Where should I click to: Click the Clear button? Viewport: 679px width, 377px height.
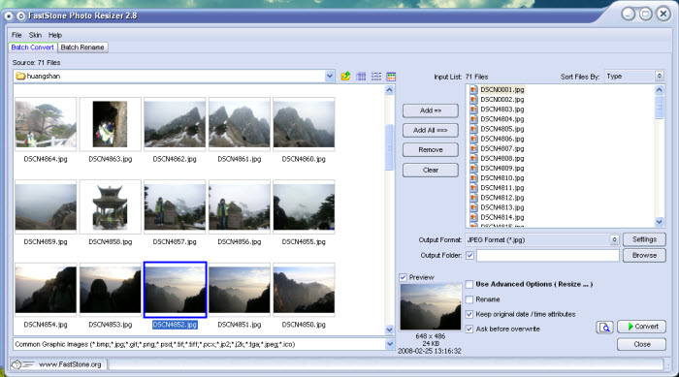click(x=431, y=171)
